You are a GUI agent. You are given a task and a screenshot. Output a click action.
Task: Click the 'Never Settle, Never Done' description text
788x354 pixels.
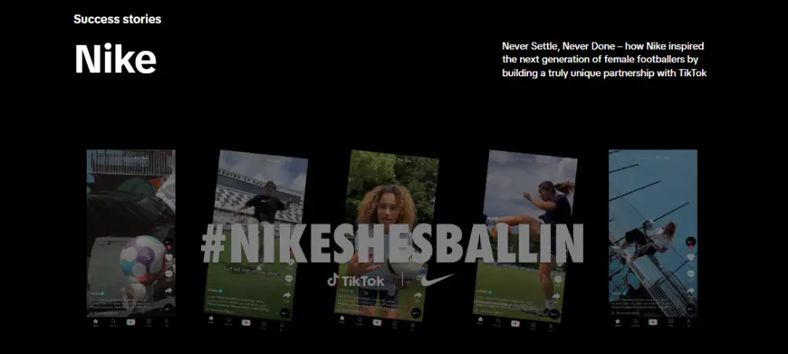[604, 60]
